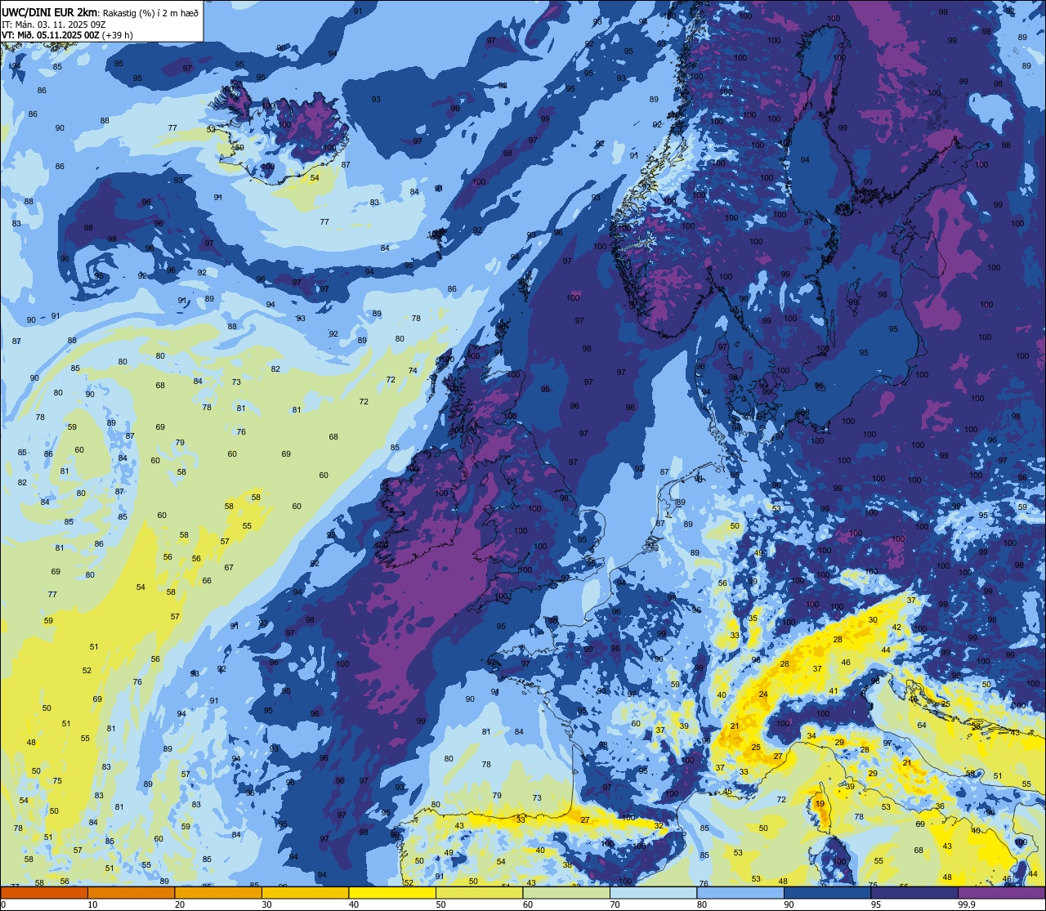Click the humidity value '74' on the map

pos(413,370)
